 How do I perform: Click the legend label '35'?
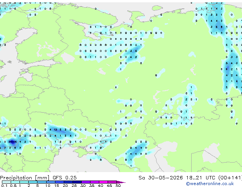click(92, 185)
